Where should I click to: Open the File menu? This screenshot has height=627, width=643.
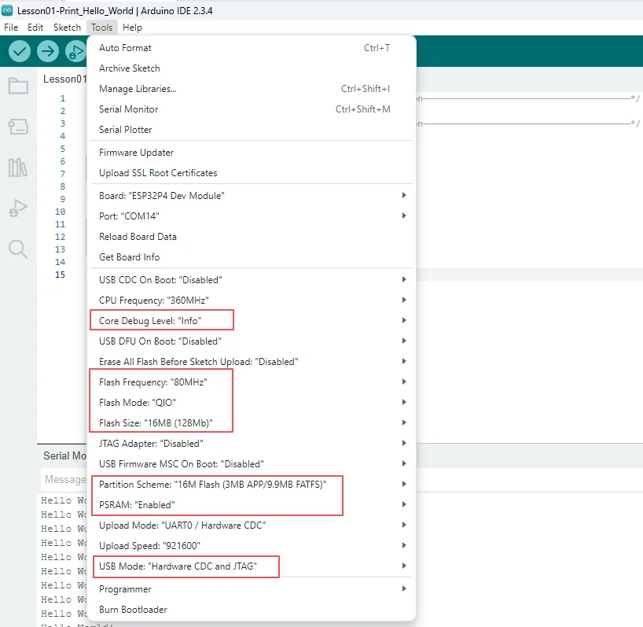tap(11, 28)
